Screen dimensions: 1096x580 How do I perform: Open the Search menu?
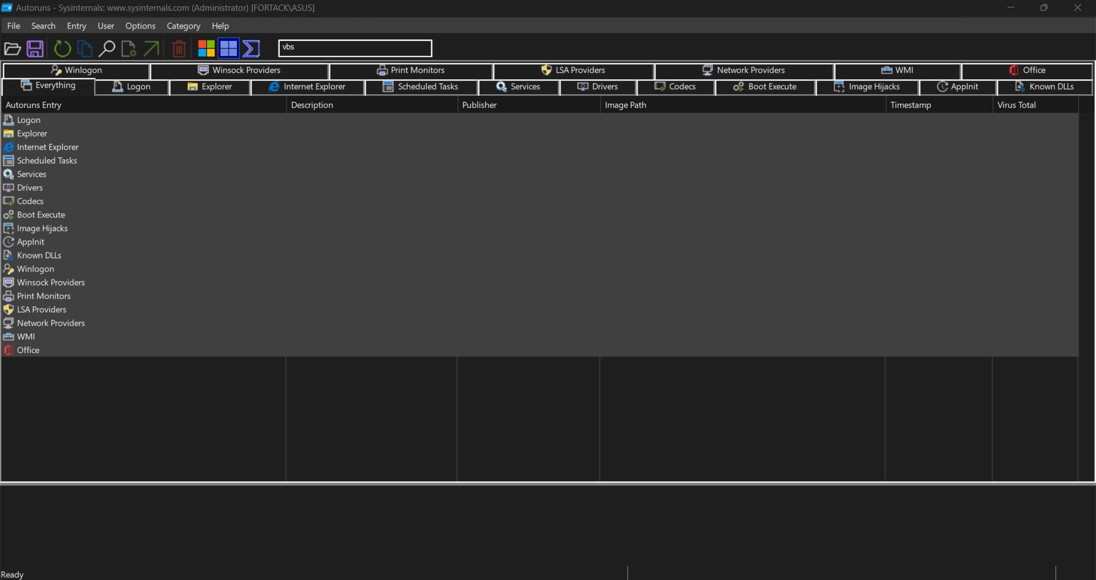(x=43, y=26)
